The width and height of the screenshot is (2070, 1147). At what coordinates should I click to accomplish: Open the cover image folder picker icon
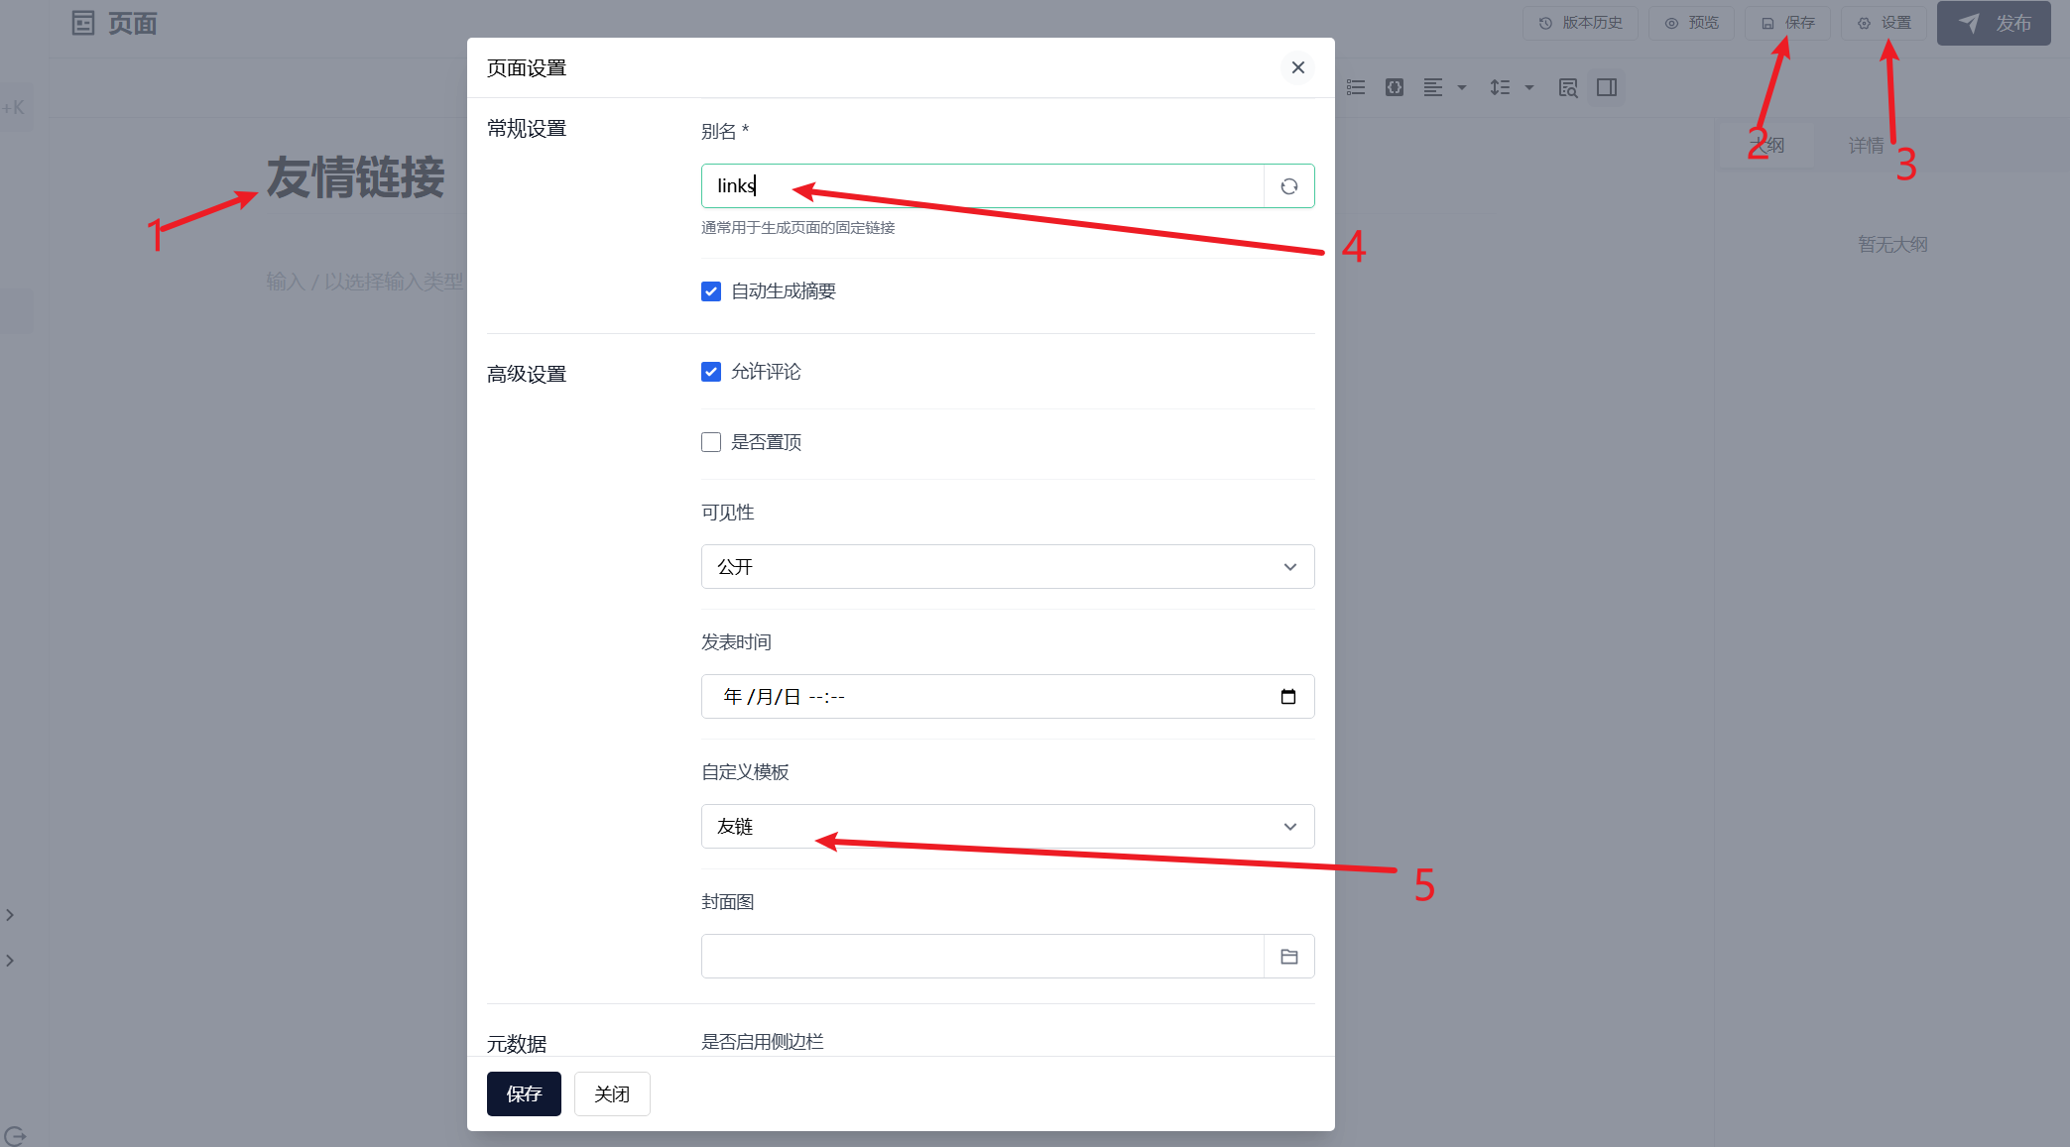(1288, 957)
